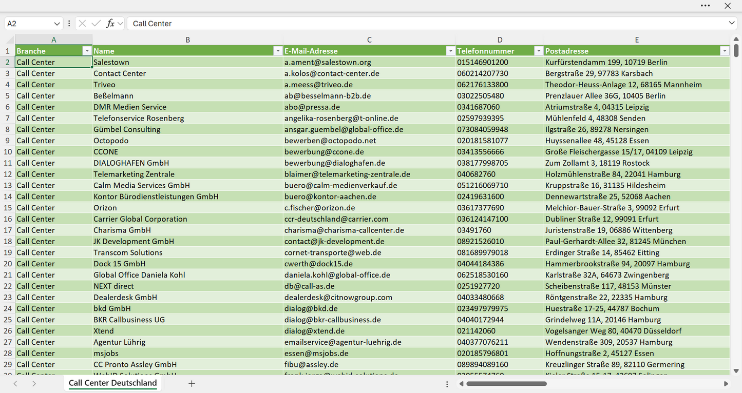This screenshot has width=742, height=393.
Task: Select the DMR Medien Service cell
Action: (187, 107)
